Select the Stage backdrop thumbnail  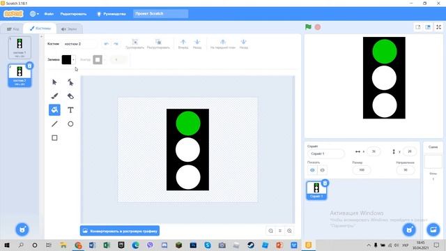click(x=433, y=161)
